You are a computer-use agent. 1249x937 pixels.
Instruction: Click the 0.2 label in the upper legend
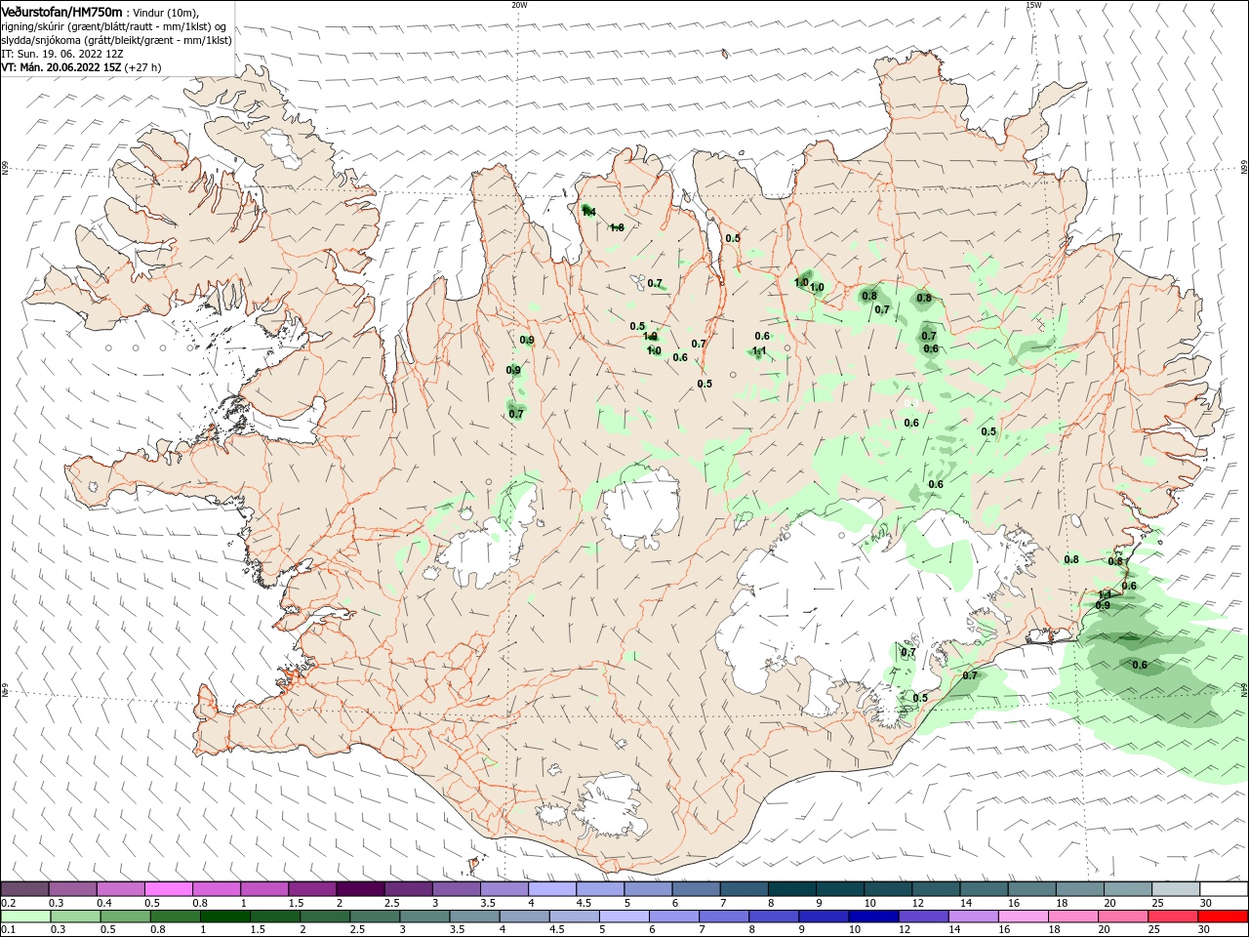[9, 904]
